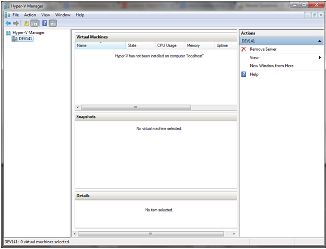Sort by the State column header
This screenshot has width=326, height=249.
point(141,45)
